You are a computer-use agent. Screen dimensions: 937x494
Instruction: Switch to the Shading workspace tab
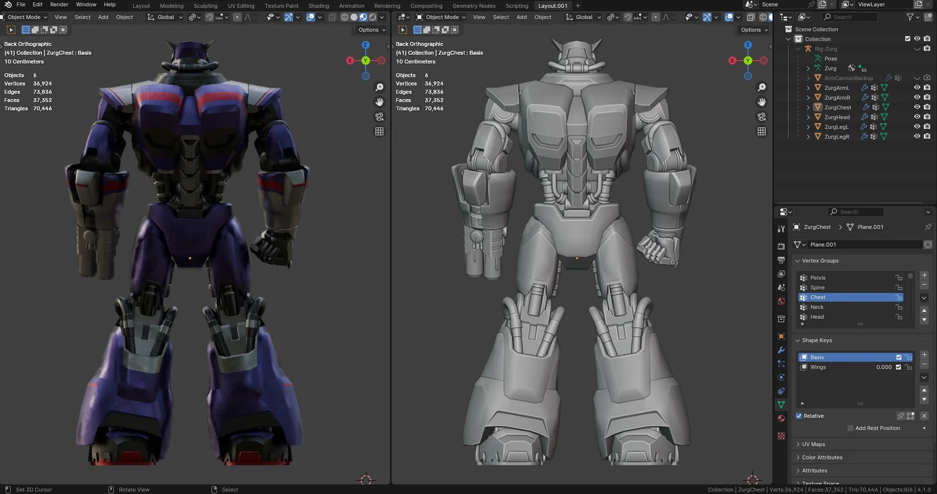pos(319,6)
